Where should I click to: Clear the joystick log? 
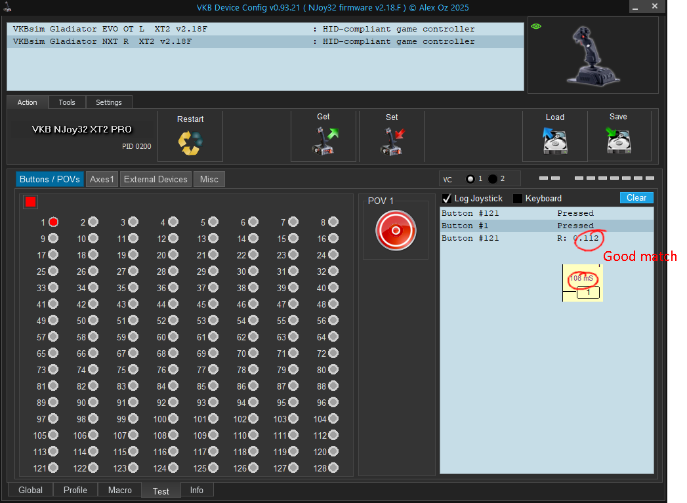(636, 197)
